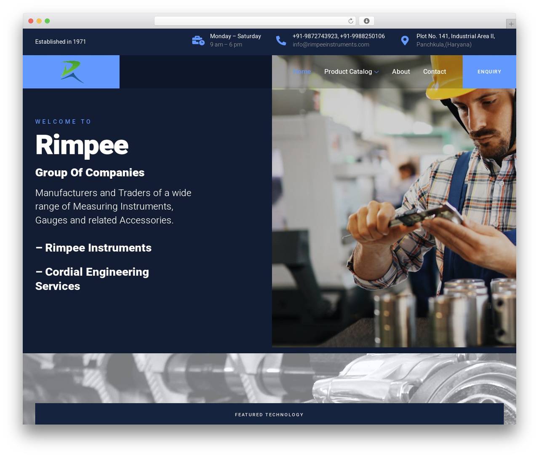This screenshot has width=539, height=457.
Task: Click the – Cordial Engineering Services heading
Action: (92, 279)
